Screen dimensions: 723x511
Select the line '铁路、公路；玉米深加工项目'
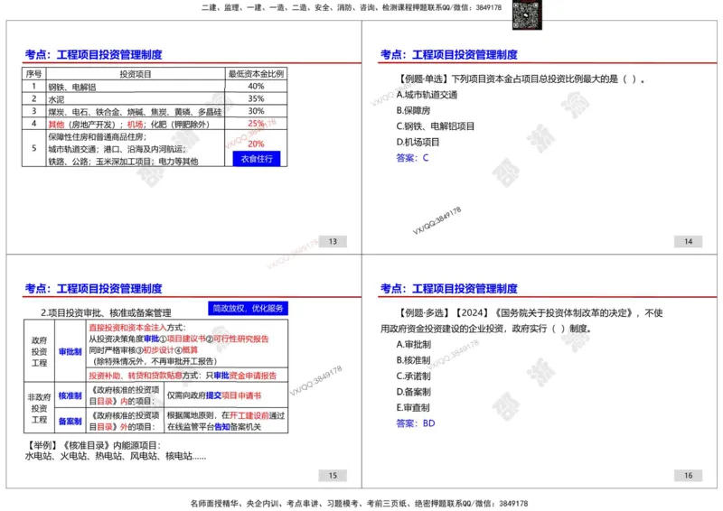tap(123, 162)
